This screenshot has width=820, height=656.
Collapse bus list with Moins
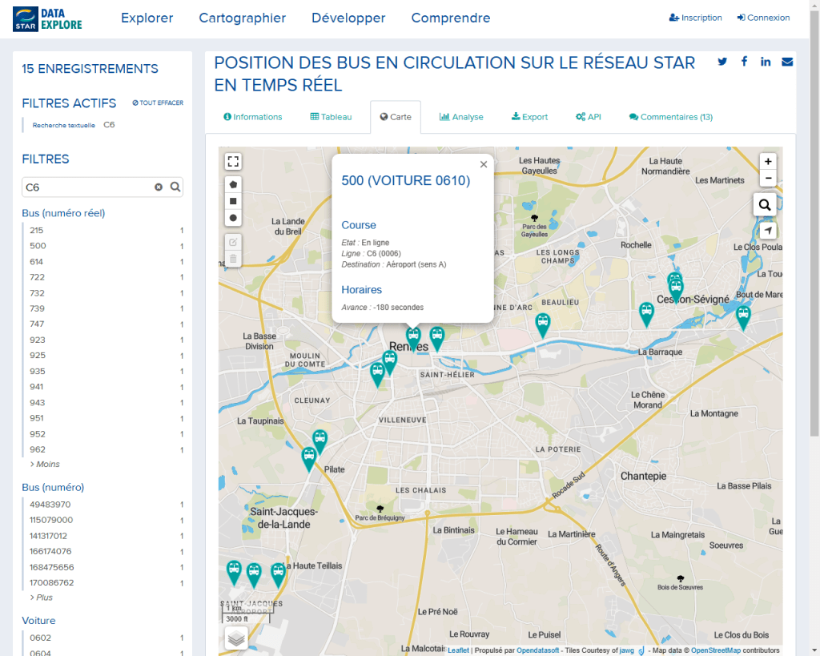(x=46, y=465)
